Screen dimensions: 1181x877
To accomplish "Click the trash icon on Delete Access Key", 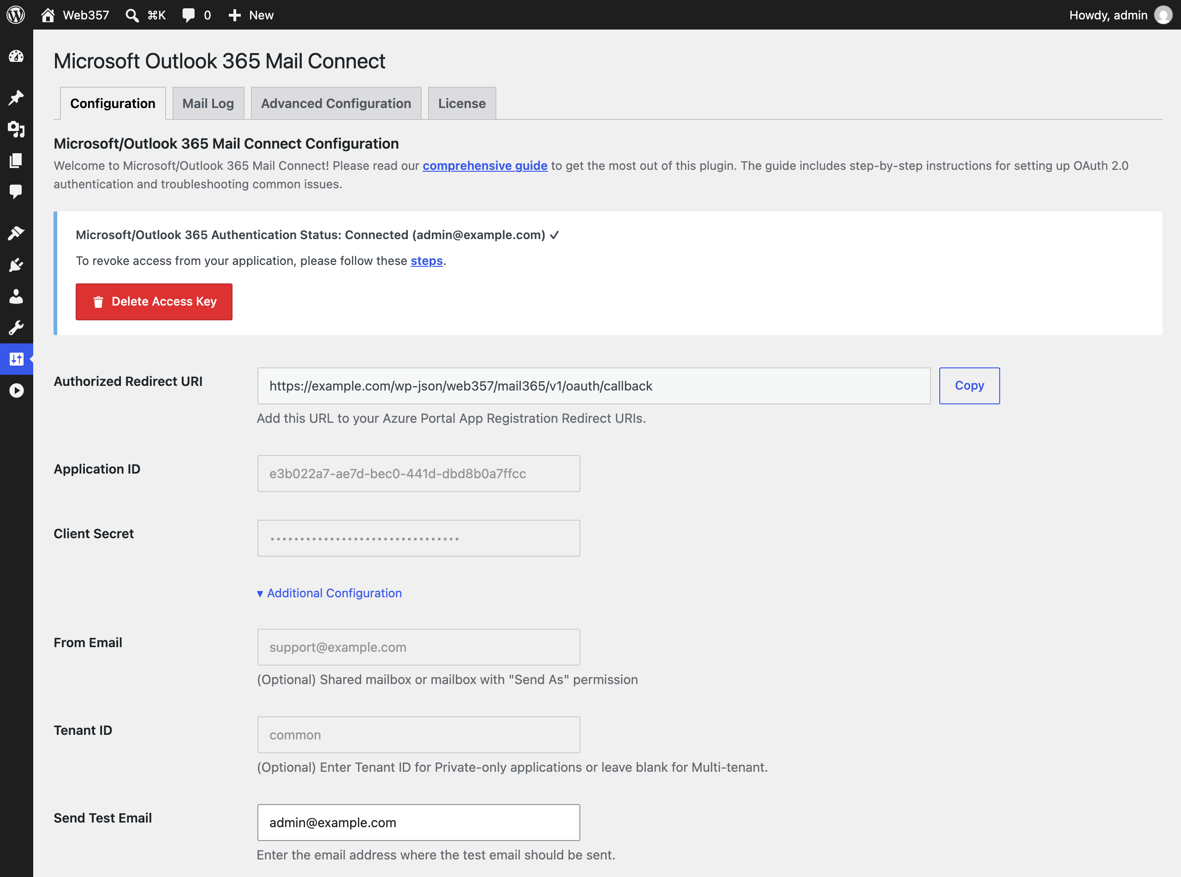I will 98,302.
